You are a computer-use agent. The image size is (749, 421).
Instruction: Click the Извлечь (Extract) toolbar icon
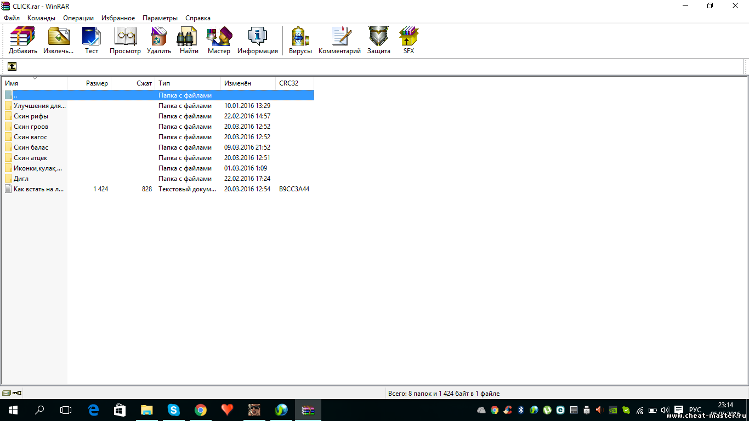59,41
